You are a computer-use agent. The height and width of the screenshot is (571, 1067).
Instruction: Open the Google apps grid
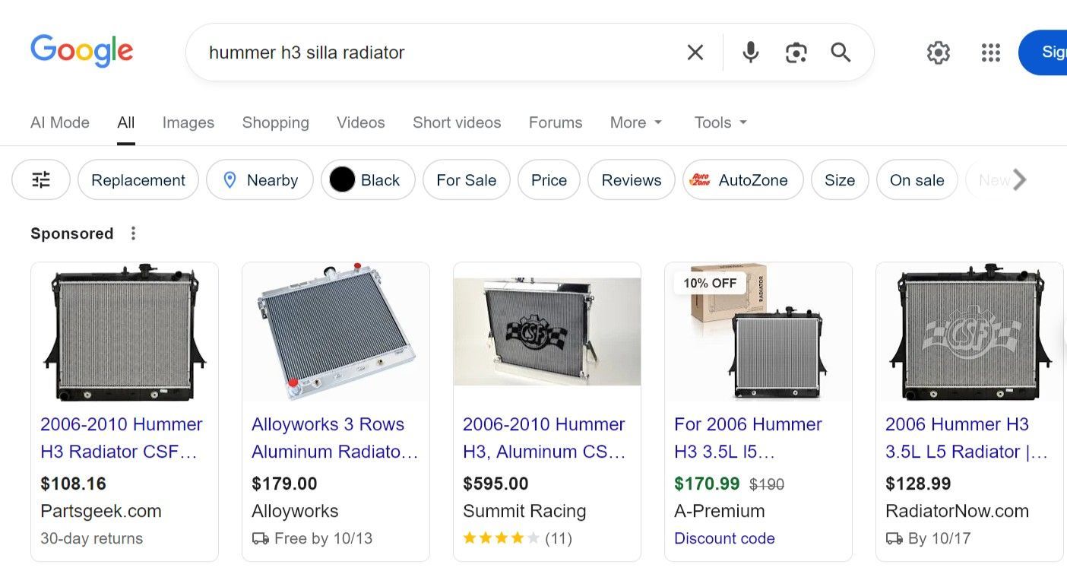pos(990,52)
